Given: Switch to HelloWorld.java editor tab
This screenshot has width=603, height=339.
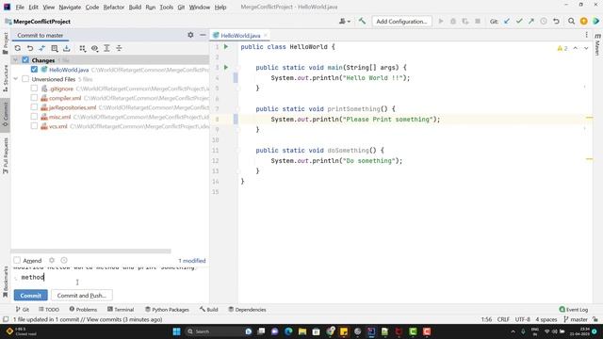Looking at the screenshot, I should [x=240, y=36].
